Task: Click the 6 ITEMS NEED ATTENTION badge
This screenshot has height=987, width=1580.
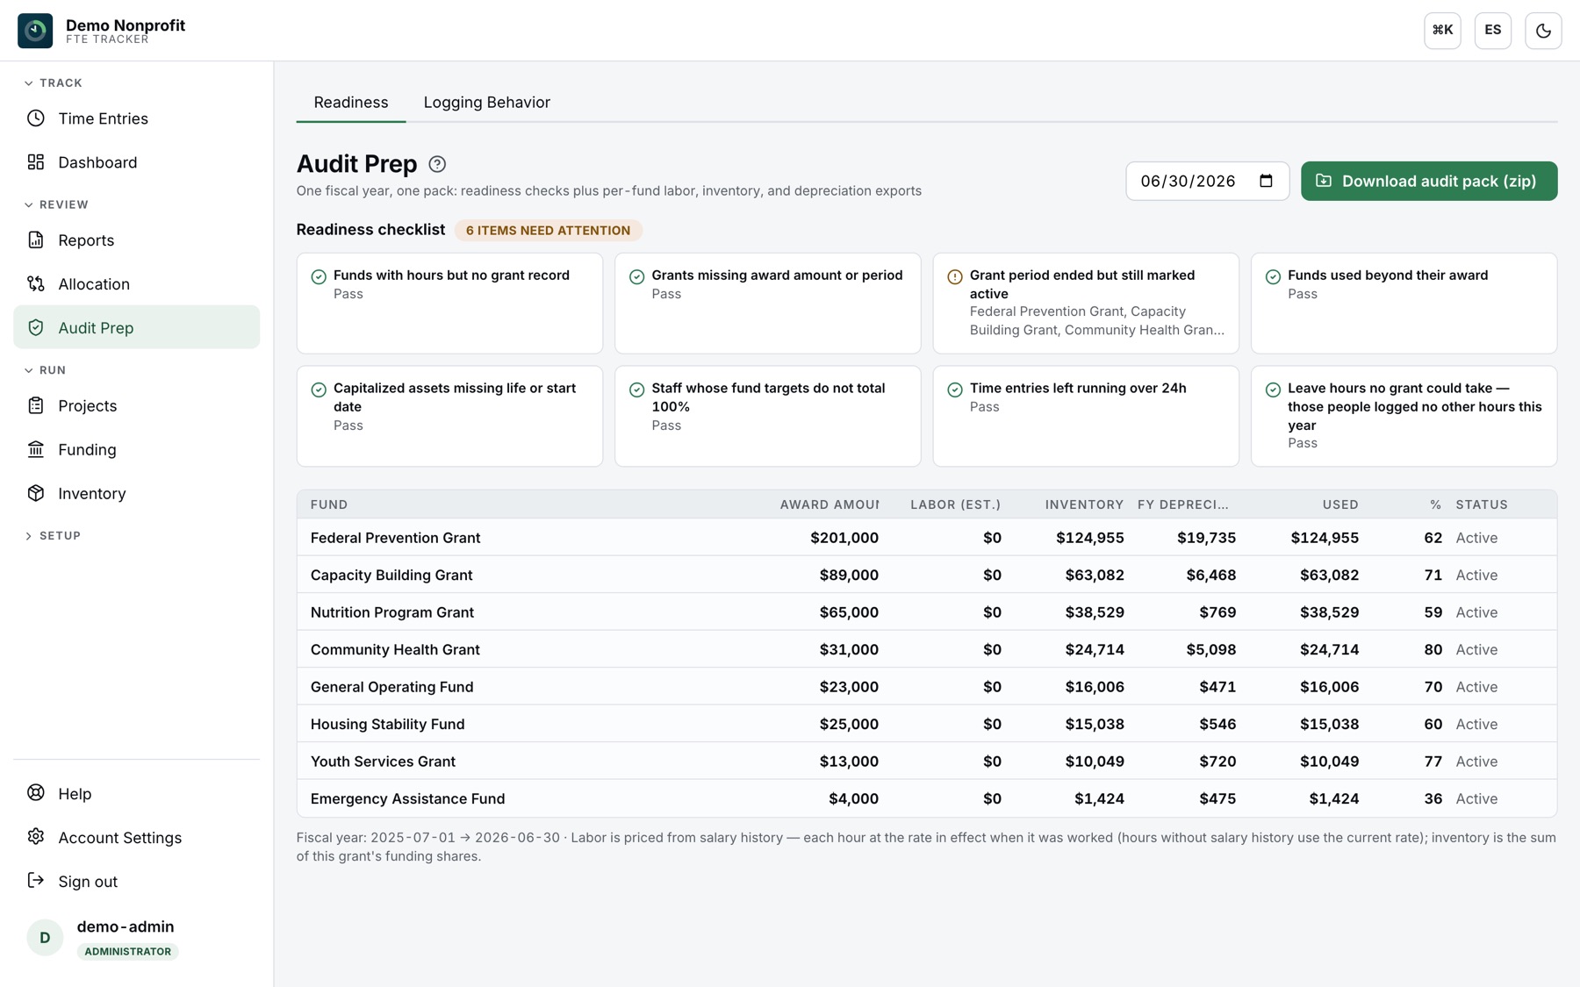Action: coord(548,231)
